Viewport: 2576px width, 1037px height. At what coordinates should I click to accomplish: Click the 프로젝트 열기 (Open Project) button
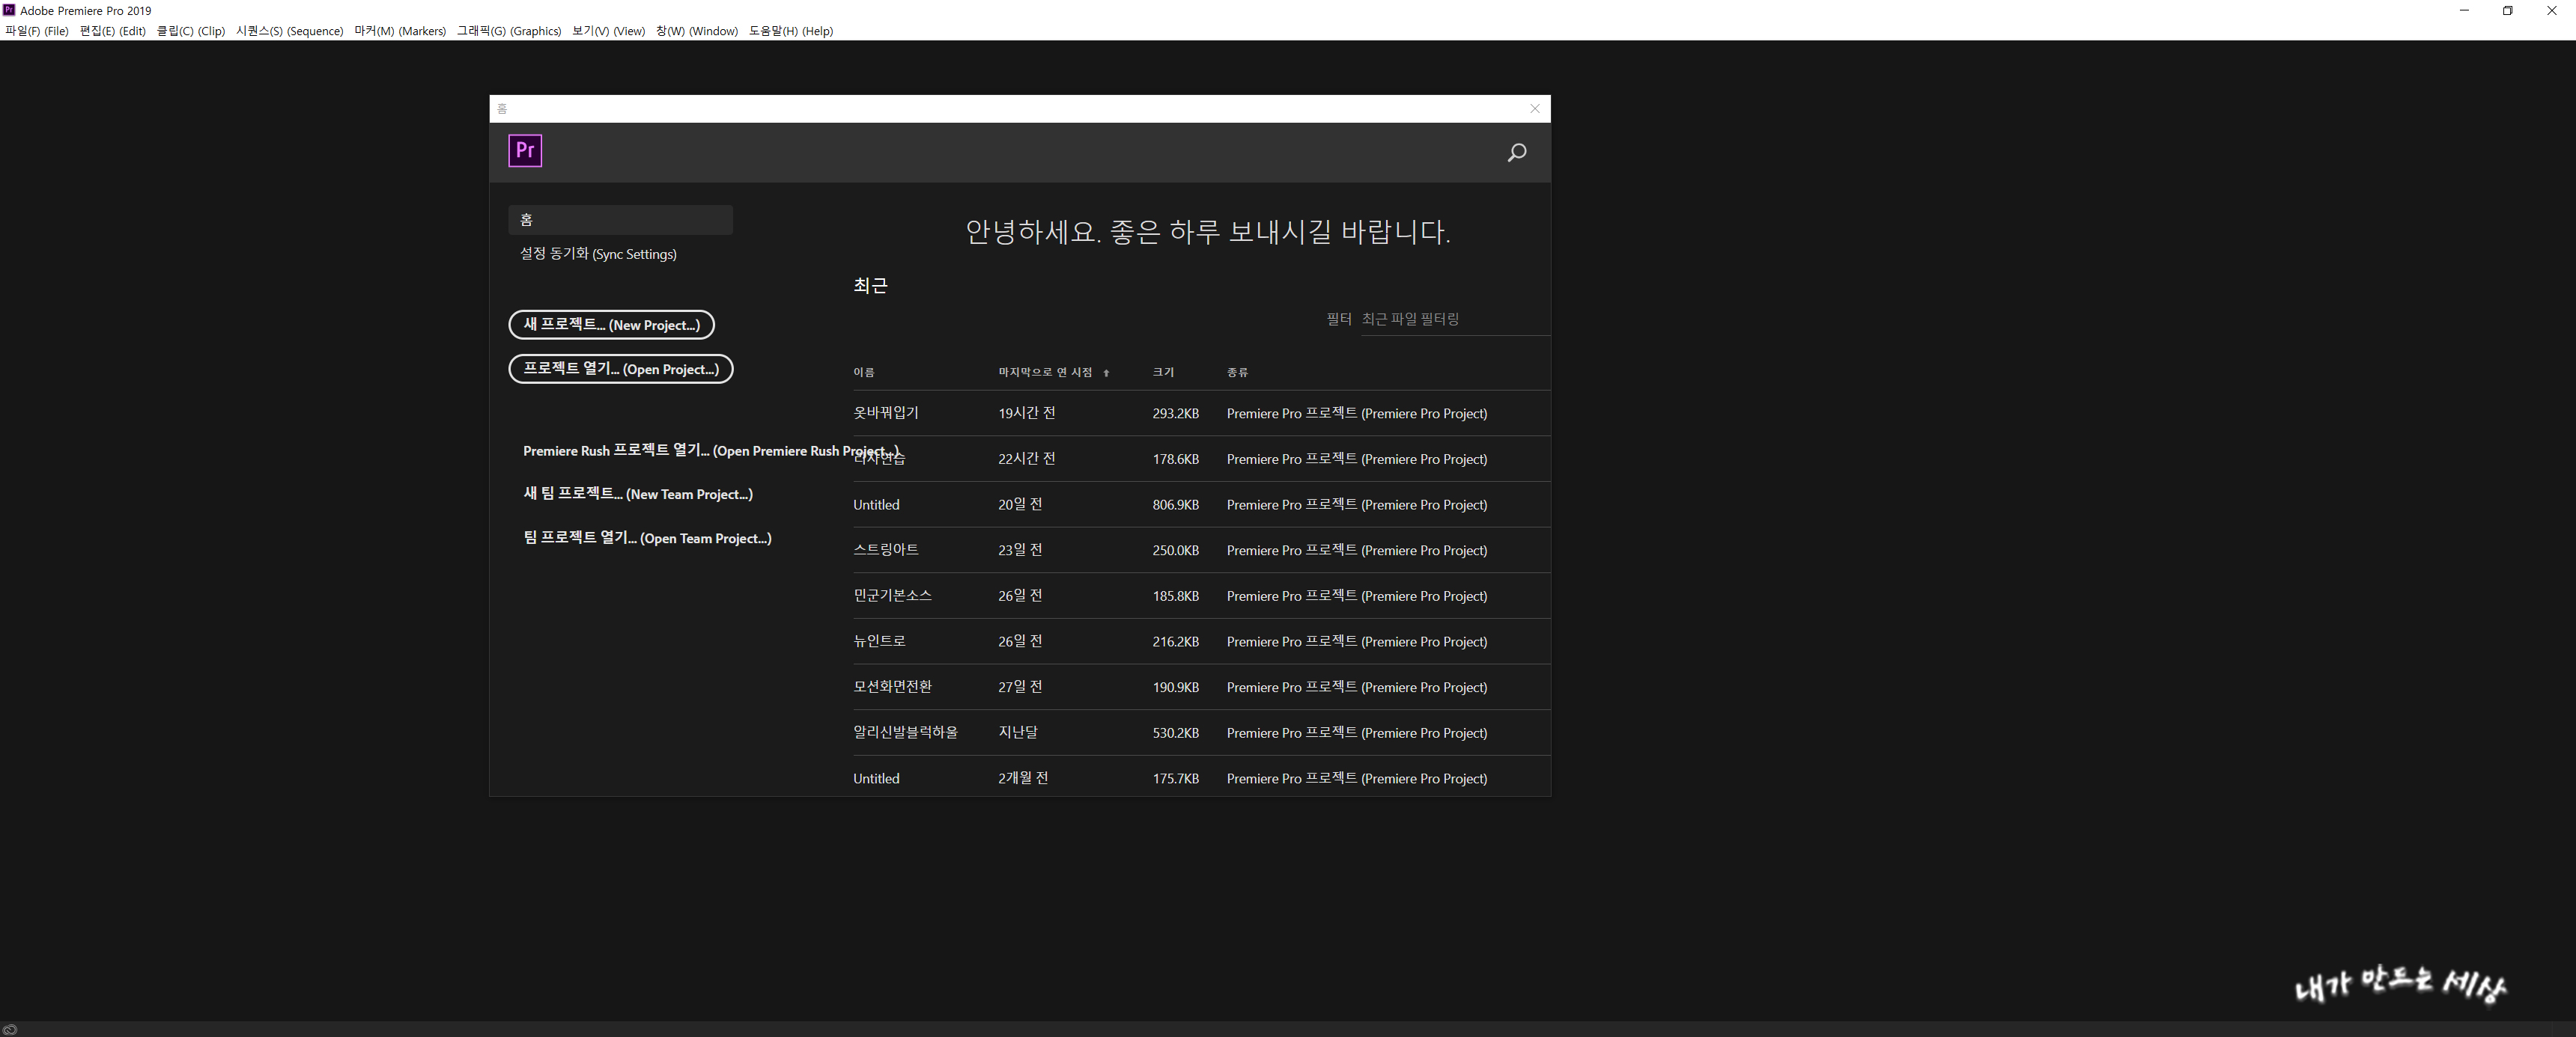[x=620, y=369]
